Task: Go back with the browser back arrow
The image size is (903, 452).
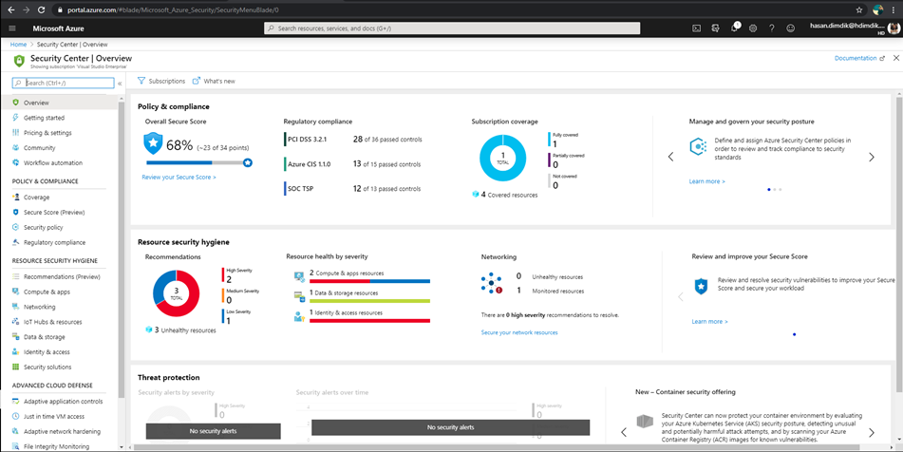Action: coord(11,9)
